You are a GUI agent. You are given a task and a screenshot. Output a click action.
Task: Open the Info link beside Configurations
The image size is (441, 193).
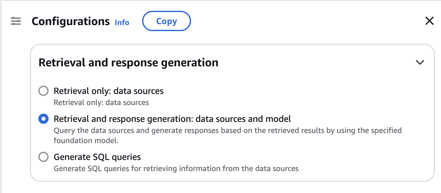[122, 23]
